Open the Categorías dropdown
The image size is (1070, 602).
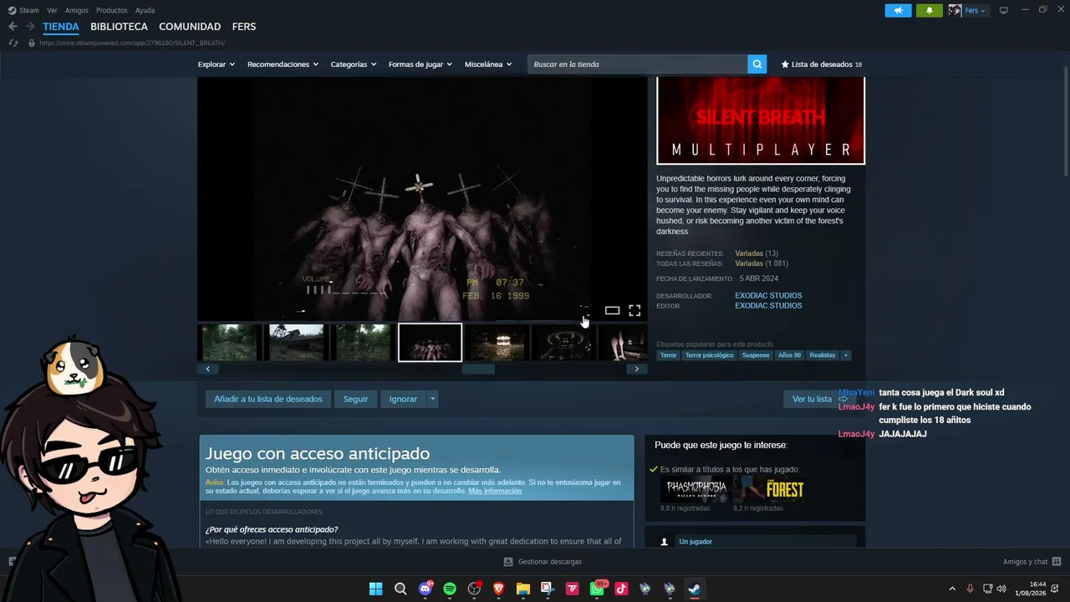(354, 64)
